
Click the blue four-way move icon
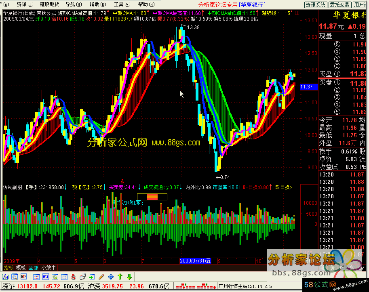pyautogui.click(x=111, y=277)
